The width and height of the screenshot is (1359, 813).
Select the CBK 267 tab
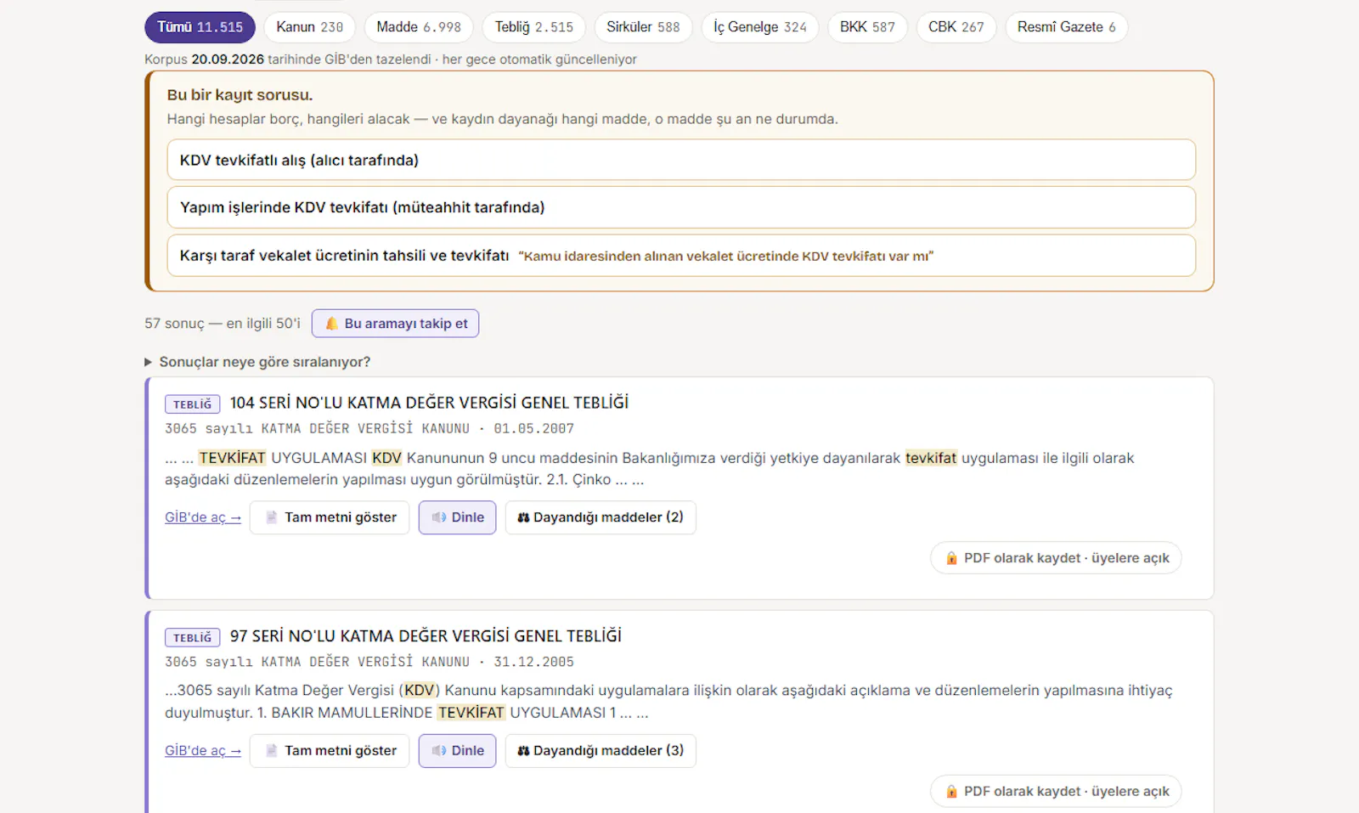pos(956,27)
